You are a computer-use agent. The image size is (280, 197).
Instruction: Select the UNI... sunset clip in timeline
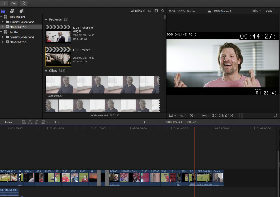pyautogui.click(x=93, y=178)
